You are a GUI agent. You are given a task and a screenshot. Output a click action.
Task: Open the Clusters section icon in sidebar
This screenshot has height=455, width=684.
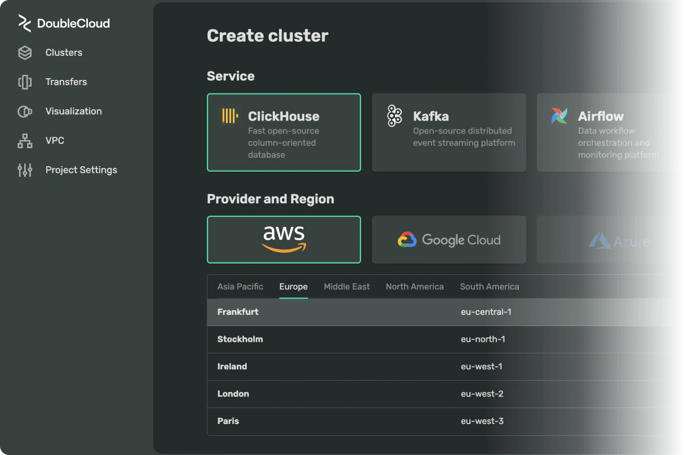click(25, 52)
